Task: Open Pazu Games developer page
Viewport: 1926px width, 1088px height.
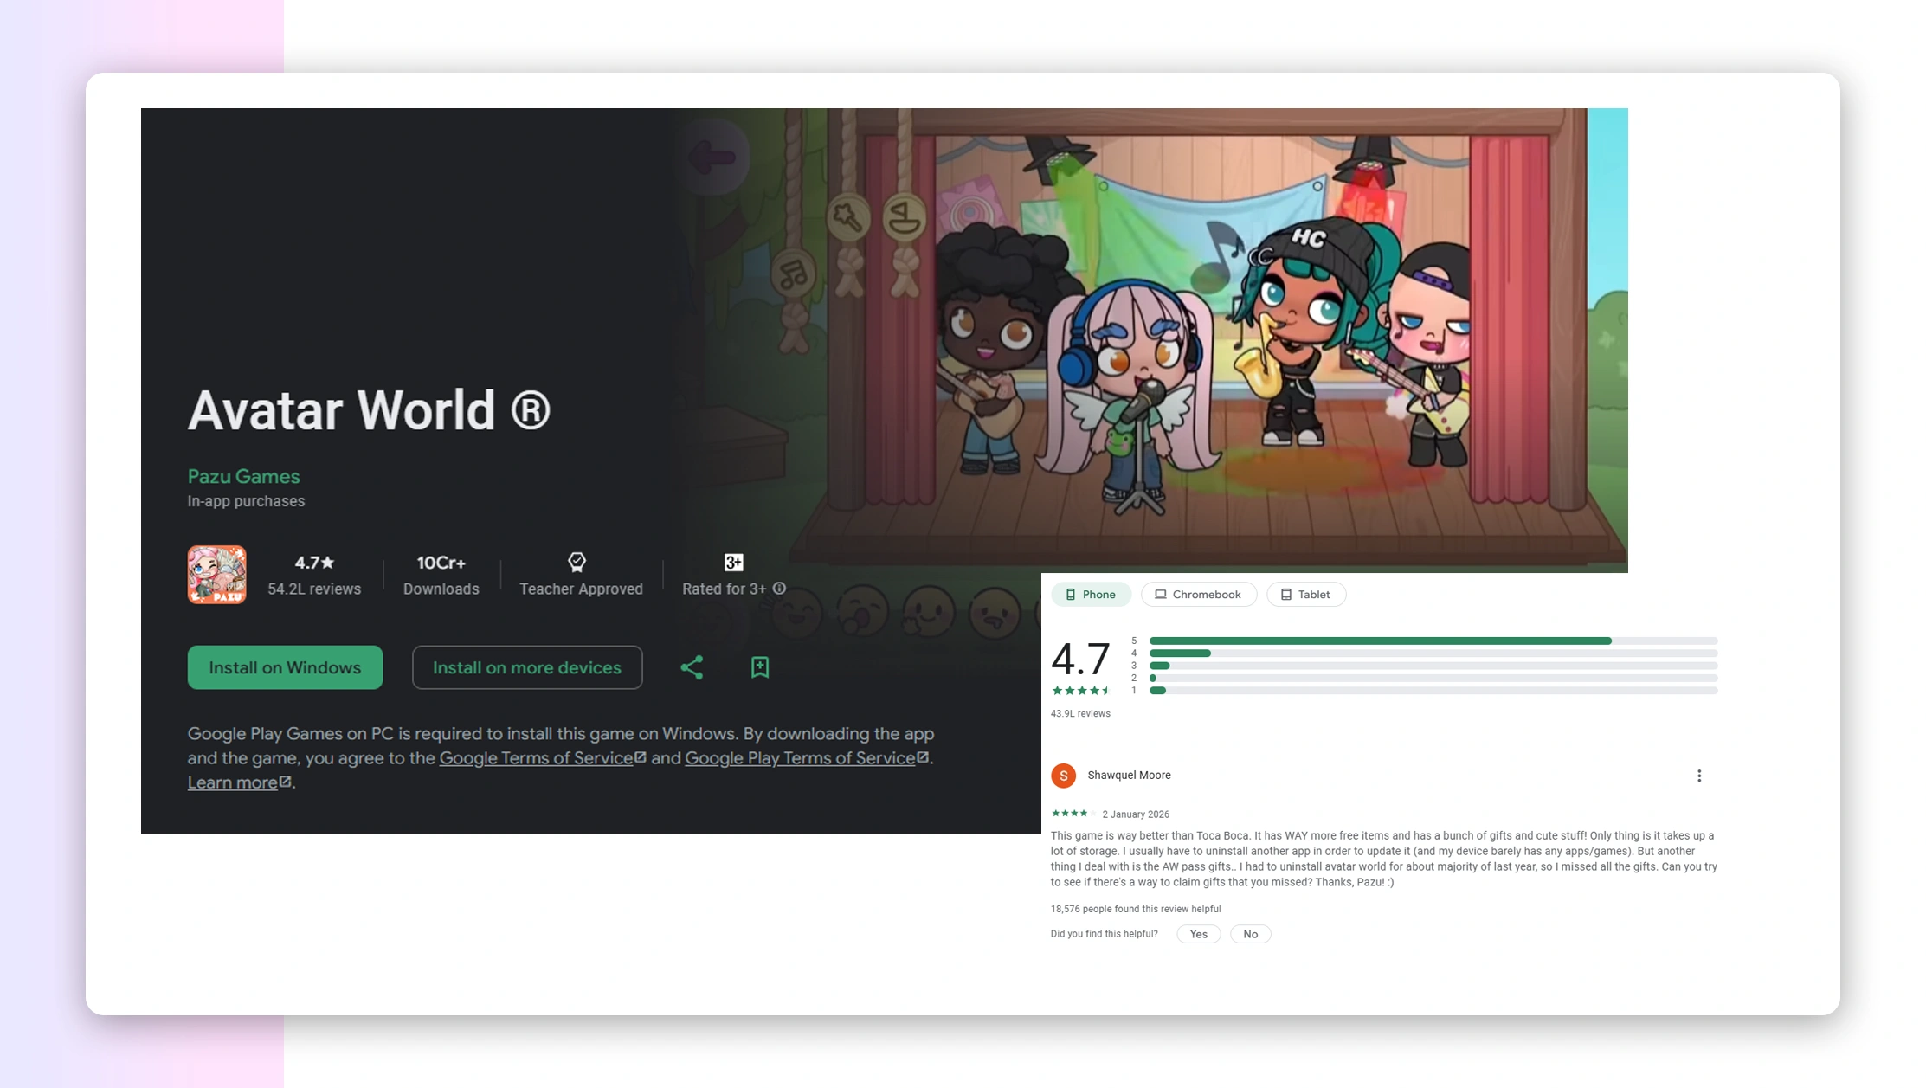Action: [244, 477]
